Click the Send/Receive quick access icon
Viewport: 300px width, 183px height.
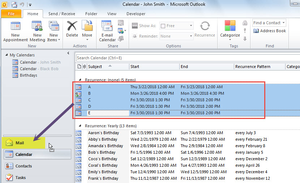pyautogui.click(x=14, y=4)
